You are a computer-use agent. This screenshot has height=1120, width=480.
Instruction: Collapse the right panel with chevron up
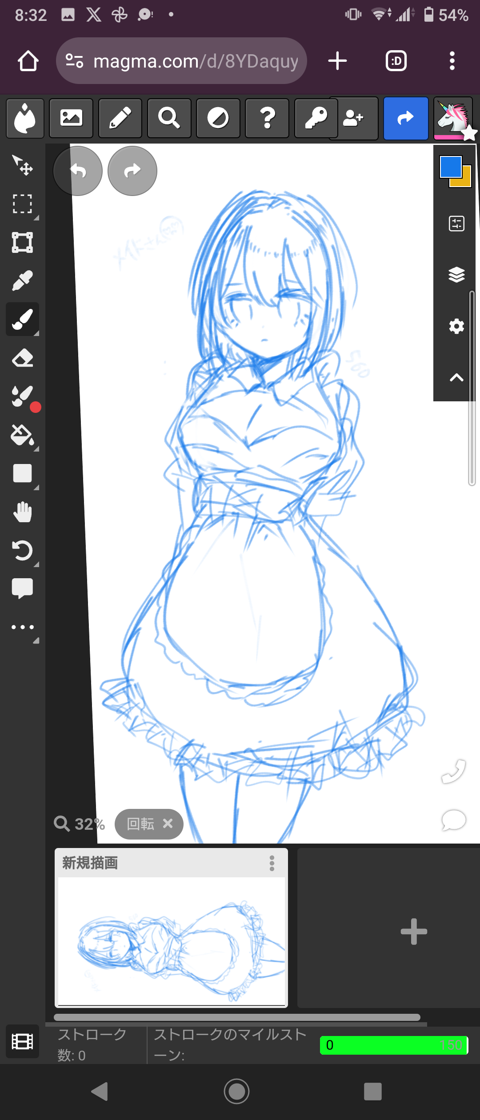pos(456,378)
